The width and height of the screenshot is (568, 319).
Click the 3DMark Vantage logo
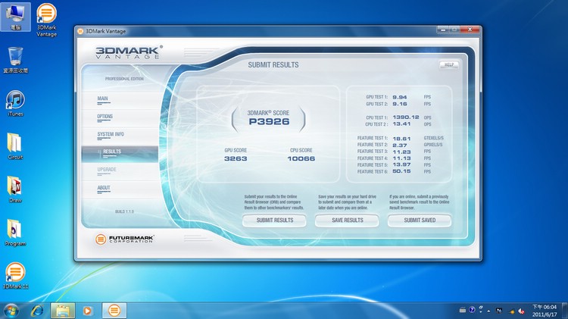[129, 52]
